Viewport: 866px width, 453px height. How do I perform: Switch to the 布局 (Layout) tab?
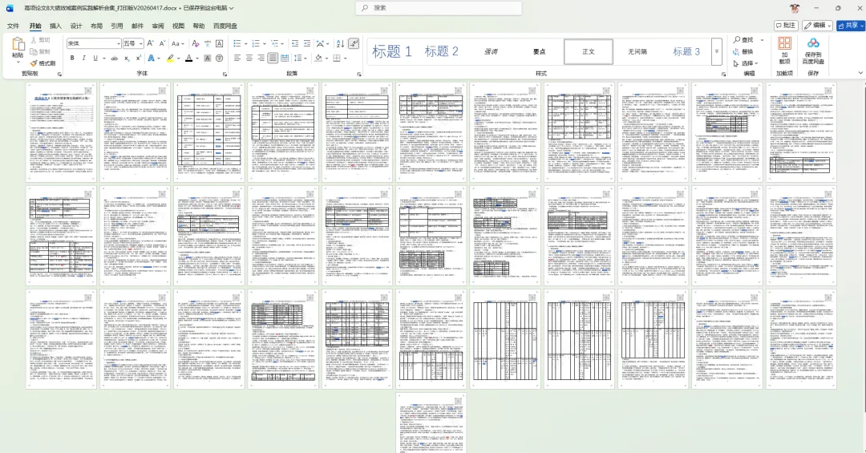pos(97,26)
